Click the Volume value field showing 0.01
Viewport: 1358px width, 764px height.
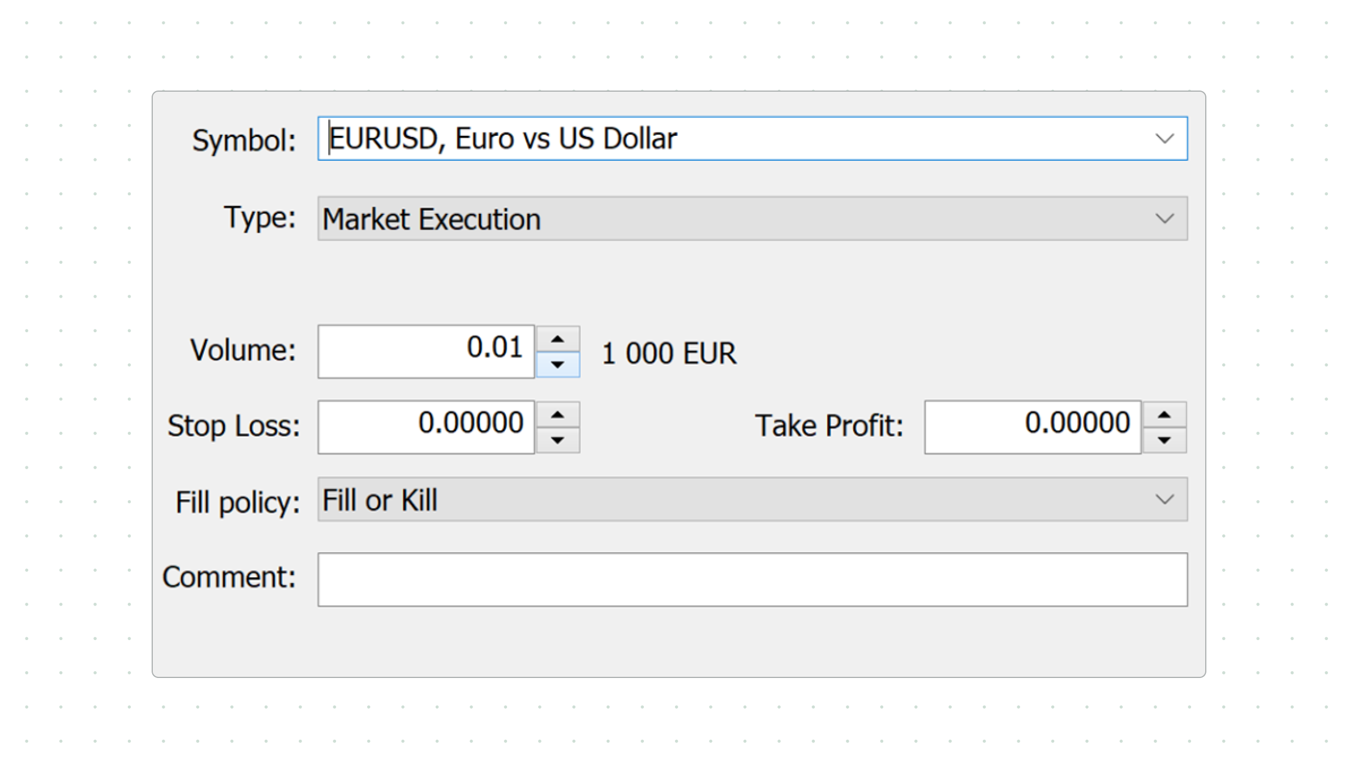(426, 351)
